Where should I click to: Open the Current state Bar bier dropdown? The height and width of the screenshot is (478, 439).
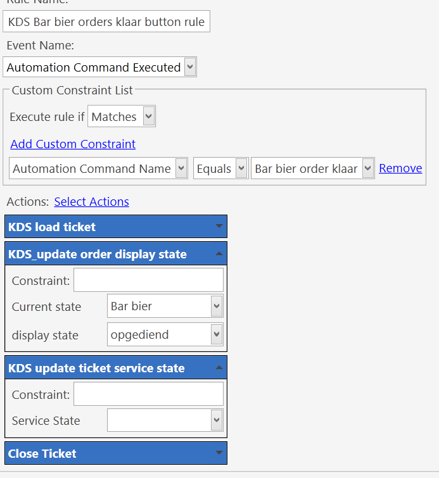tap(165, 306)
